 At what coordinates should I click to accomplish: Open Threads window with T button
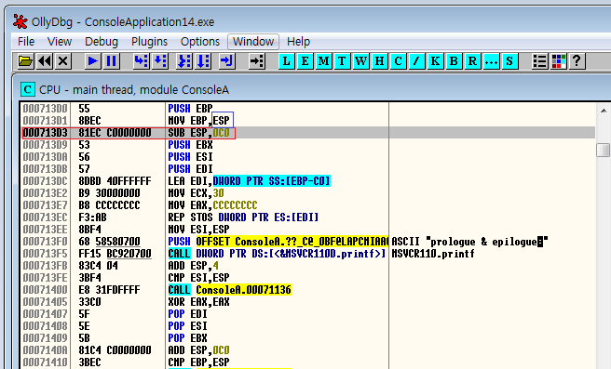(342, 61)
